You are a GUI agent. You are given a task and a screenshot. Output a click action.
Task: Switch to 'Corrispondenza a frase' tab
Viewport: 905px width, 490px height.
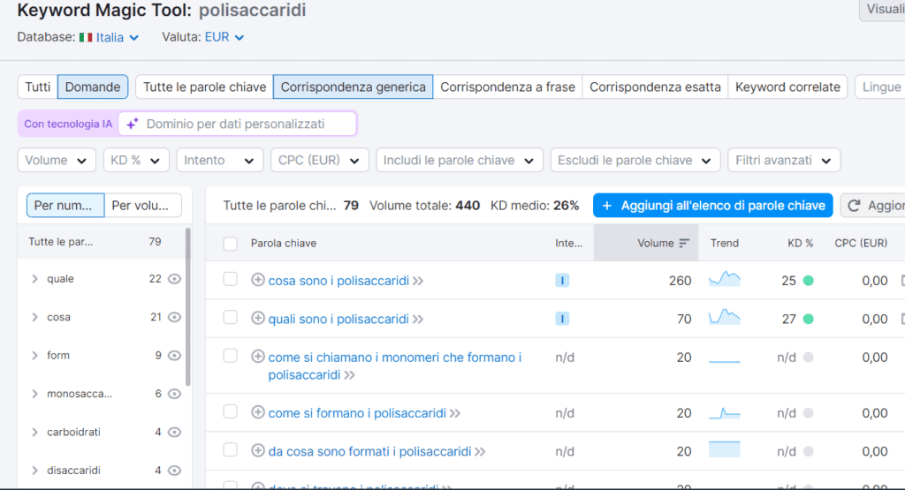click(508, 87)
